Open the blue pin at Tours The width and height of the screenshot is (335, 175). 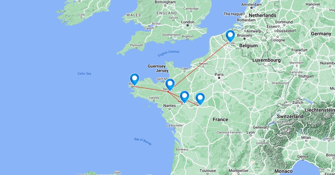pyautogui.click(x=200, y=99)
